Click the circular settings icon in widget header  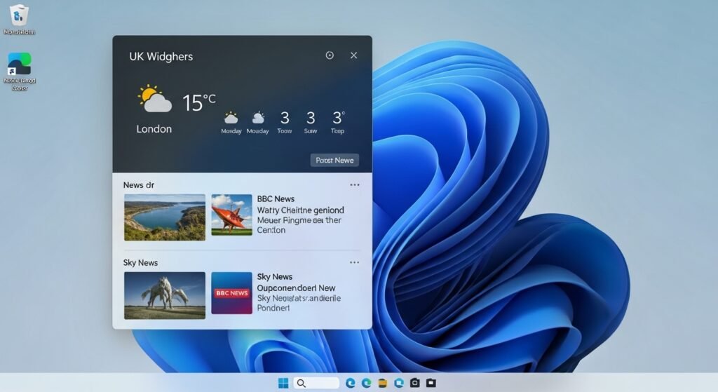tap(330, 55)
